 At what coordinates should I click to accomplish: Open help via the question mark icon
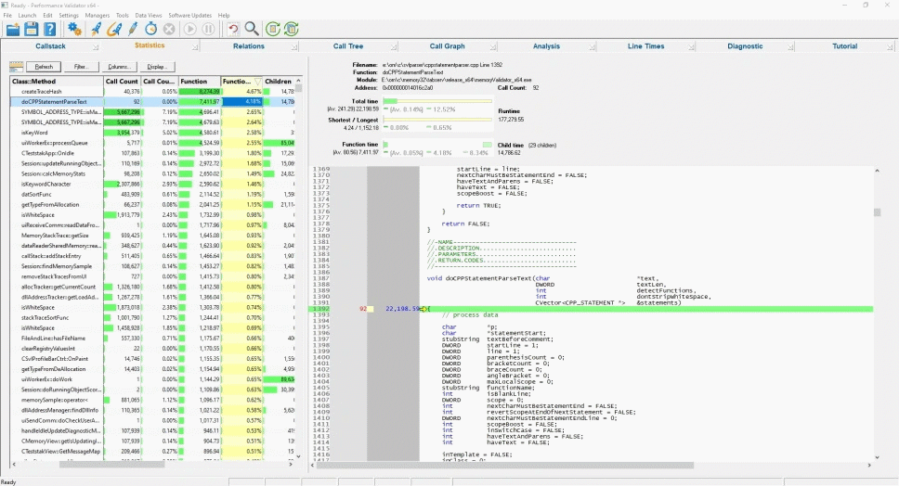click(51, 30)
